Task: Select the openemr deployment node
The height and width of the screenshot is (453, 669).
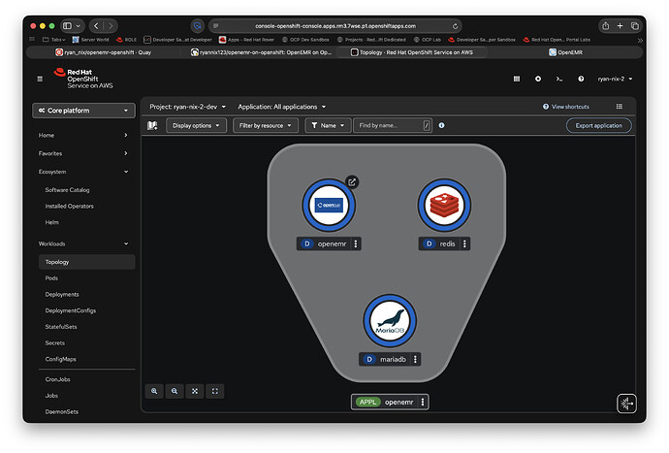Action: [329, 206]
